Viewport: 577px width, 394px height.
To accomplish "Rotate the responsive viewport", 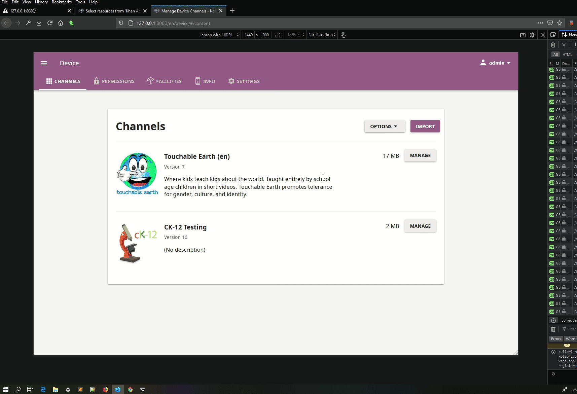I will 278,35.
